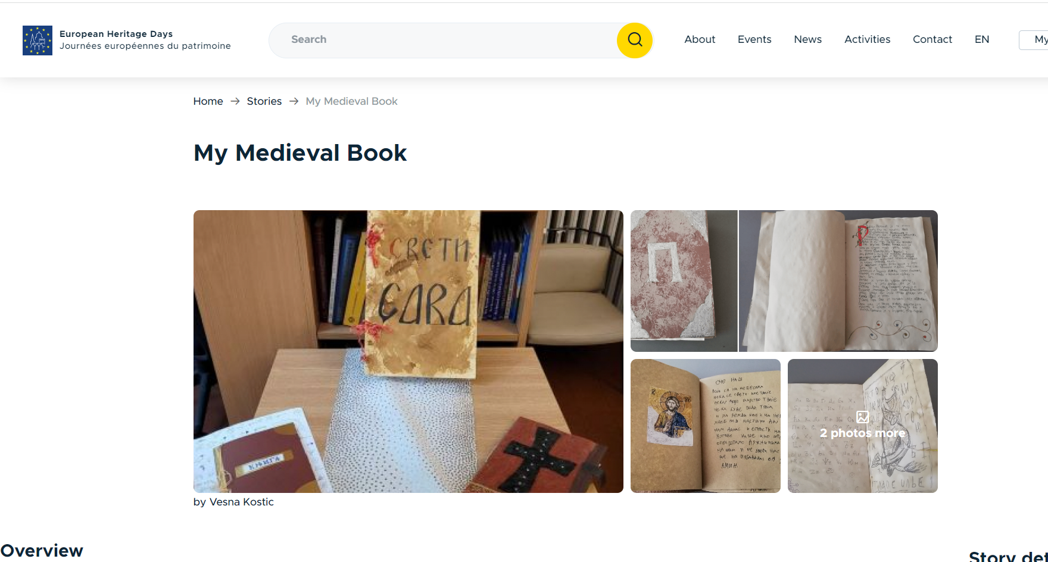Open the main book photo with 'СВЕТИ САВА' cover
Screen dimensions: 1048x562
click(x=408, y=351)
